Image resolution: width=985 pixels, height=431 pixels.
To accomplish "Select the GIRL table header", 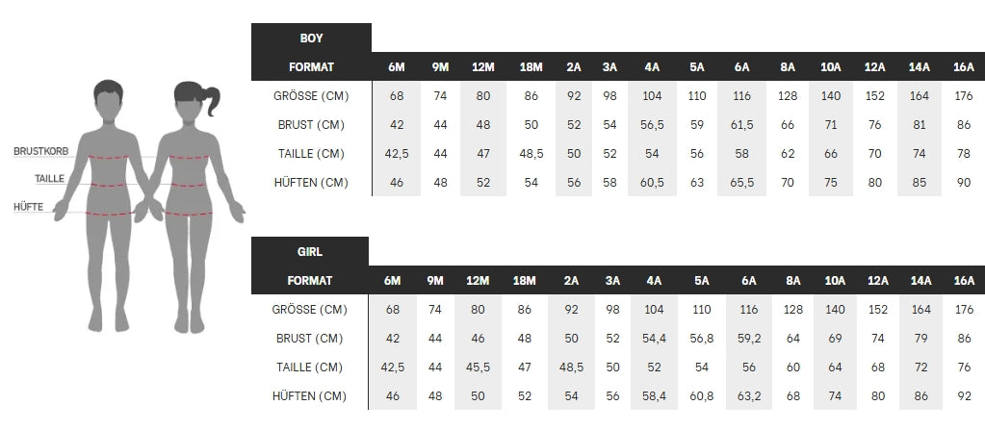I will (310, 252).
